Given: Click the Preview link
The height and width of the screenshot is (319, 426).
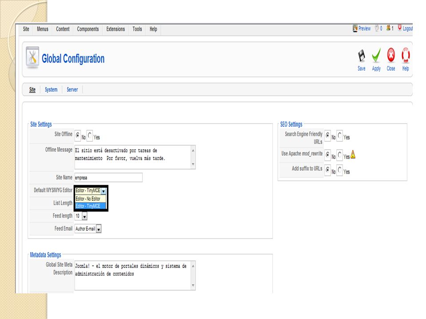Looking at the screenshot, I should pyautogui.click(x=364, y=28).
